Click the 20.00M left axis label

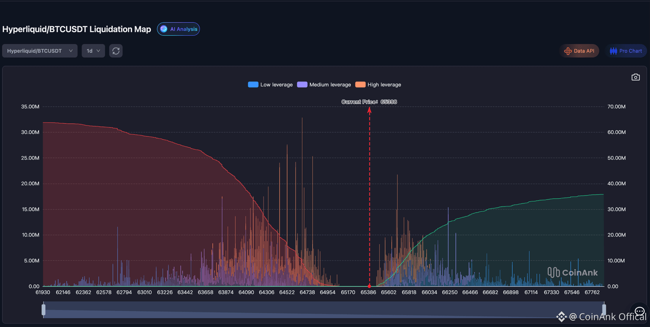click(30, 184)
